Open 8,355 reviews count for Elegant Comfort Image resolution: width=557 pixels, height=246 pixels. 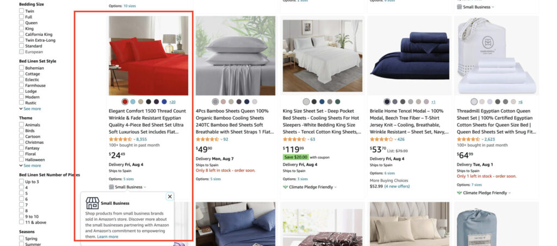coord(141,140)
